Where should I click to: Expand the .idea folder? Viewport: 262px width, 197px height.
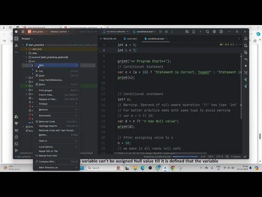pos(26,53)
